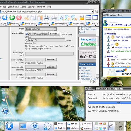Collapse the Offline (36) contacts group

pyautogui.click(x=105, y=57)
